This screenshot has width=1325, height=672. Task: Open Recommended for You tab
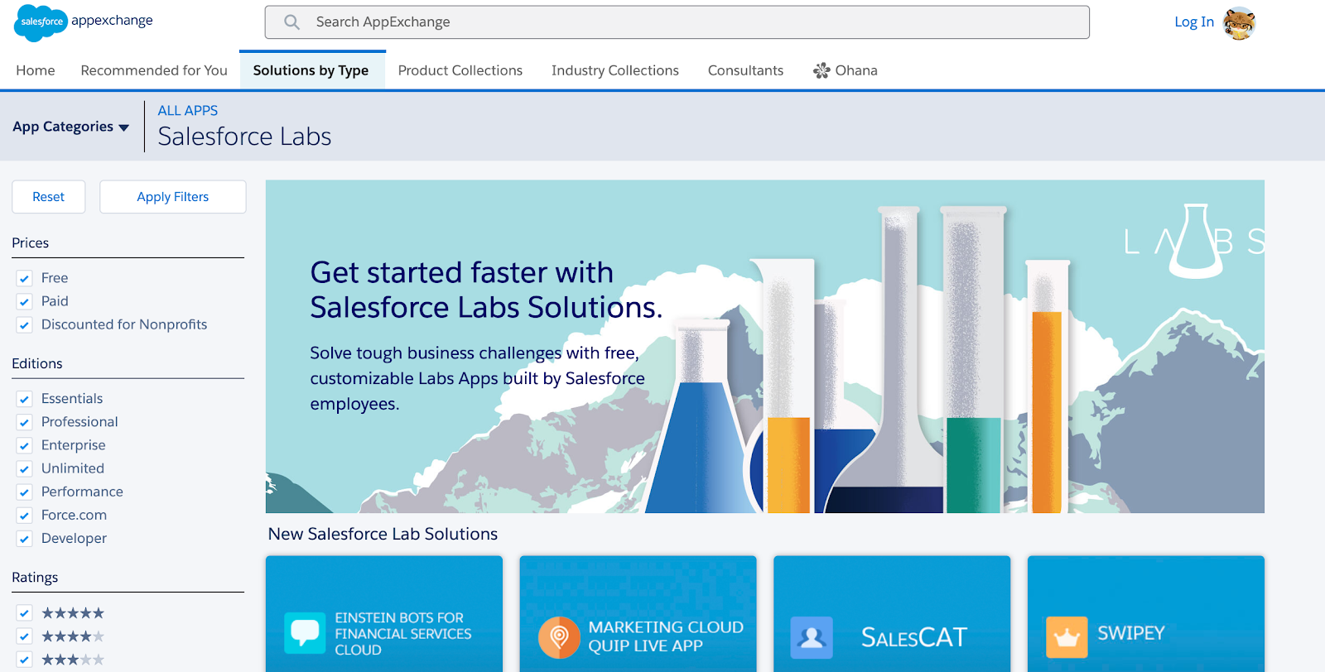154,70
